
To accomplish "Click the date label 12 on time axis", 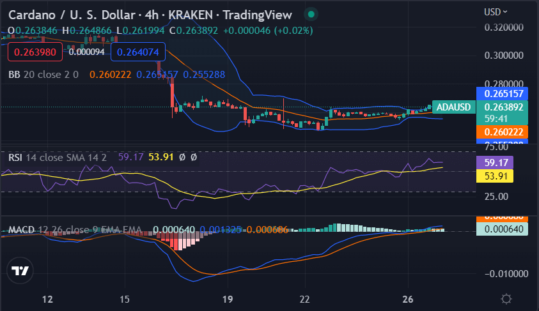I will pos(47,300).
